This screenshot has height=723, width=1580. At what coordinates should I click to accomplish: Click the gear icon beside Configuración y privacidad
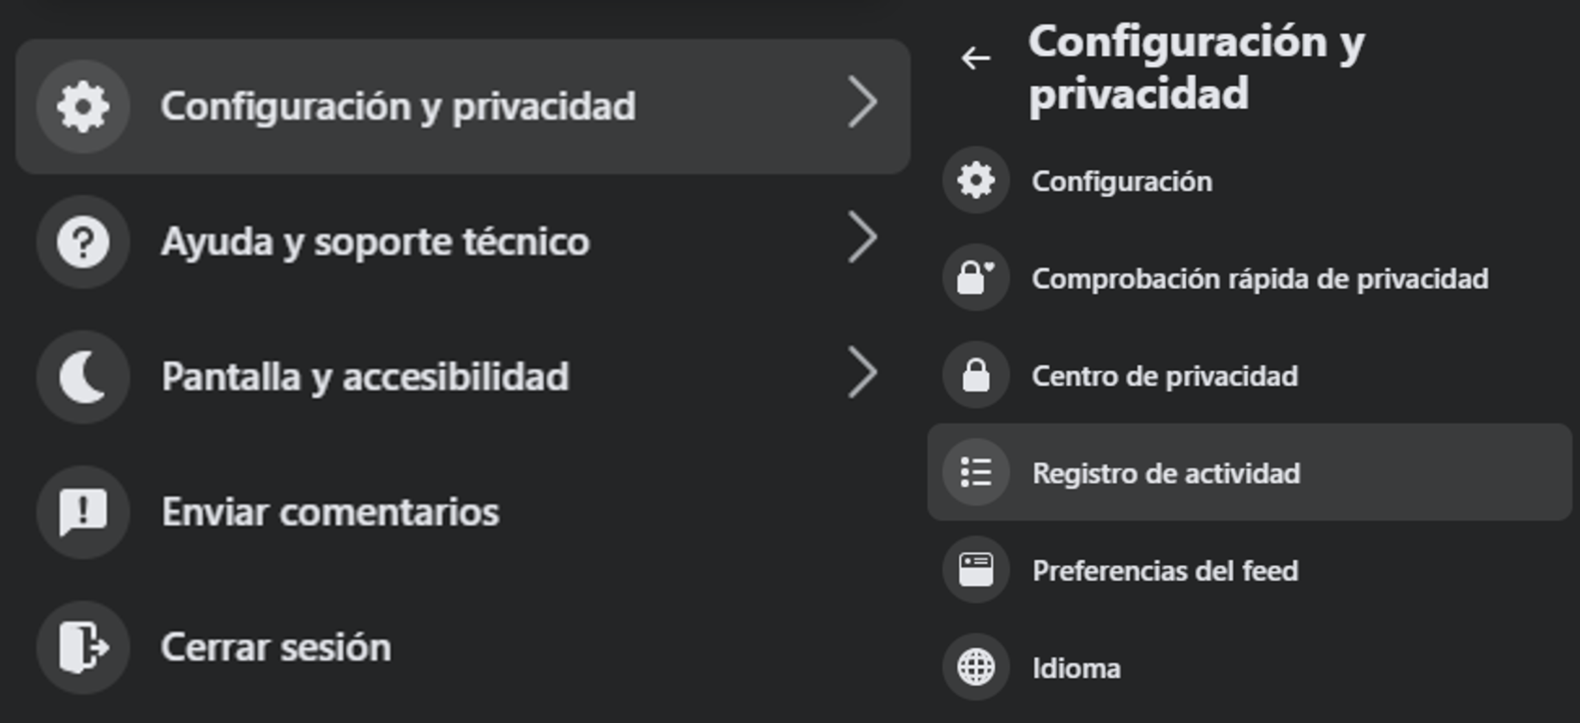82,105
